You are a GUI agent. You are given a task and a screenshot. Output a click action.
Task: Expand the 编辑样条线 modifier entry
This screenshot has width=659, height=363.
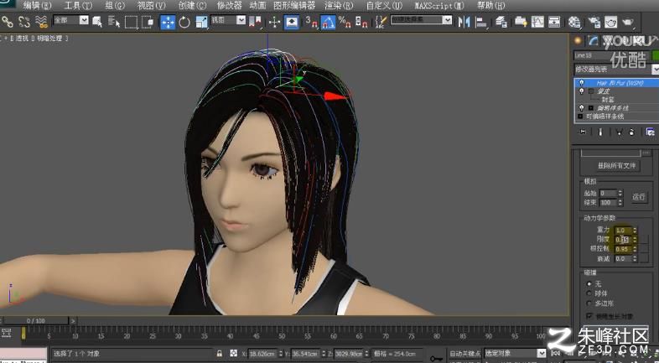[x=591, y=108]
